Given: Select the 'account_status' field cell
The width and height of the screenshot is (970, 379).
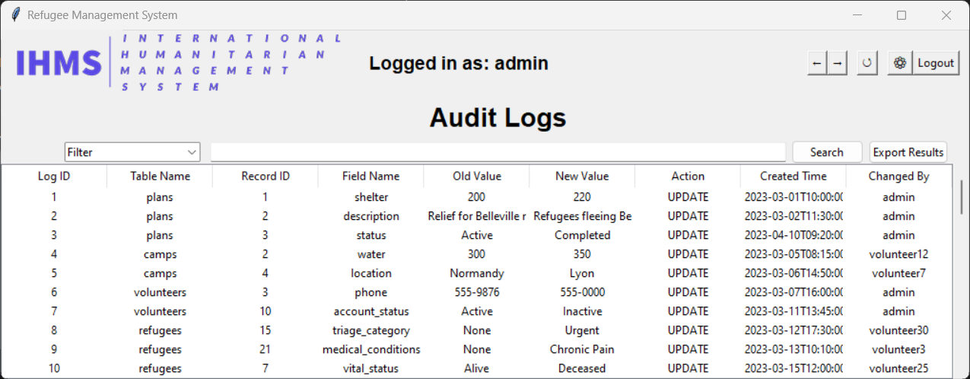Looking at the screenshot, I should click(x=371, y=311).
